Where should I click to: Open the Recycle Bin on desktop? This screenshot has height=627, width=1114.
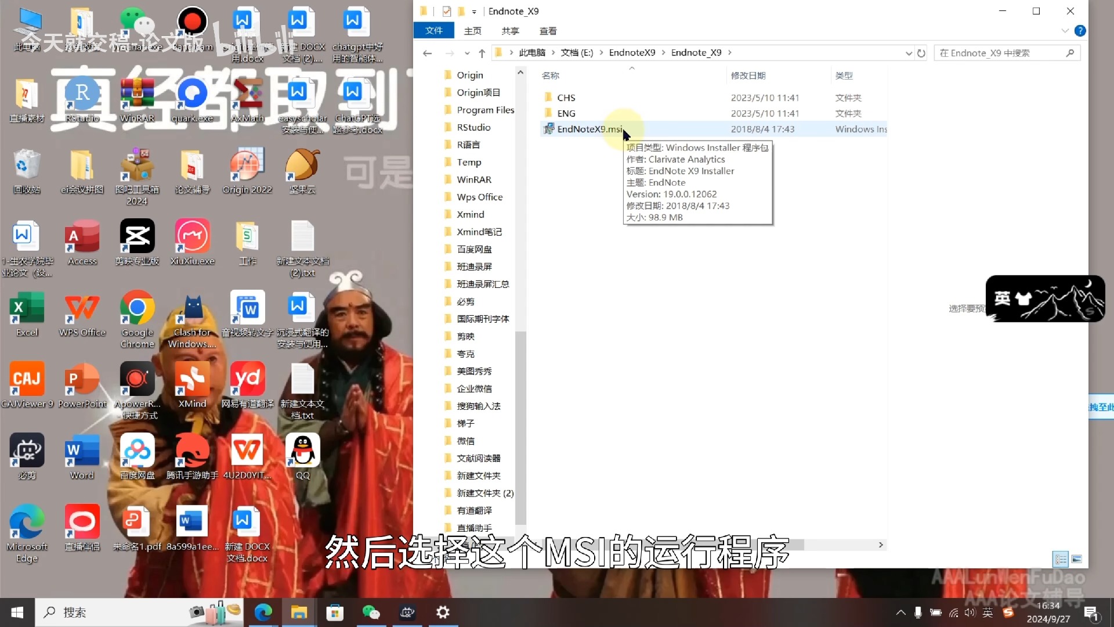(x=27, y=171)
